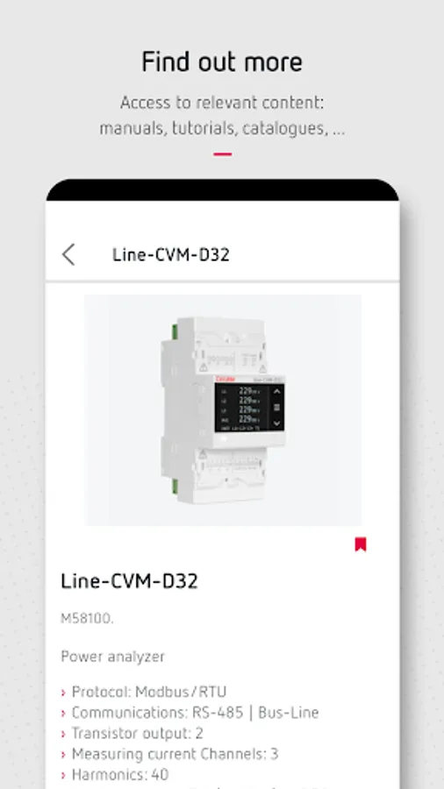Click the red chevron beside Measuring current Channels
The height and width of the screenshot is (789, 444).
pos(63,755)
